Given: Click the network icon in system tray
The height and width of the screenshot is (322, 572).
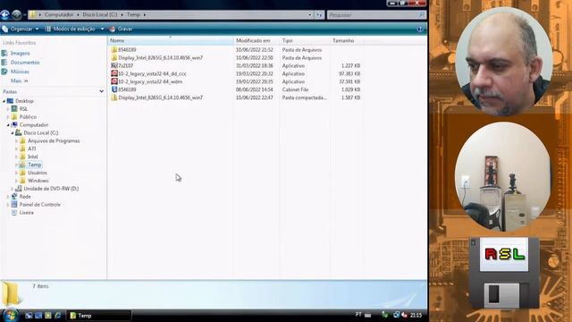Looking at the screenshot, I should [x=396, y=315].
